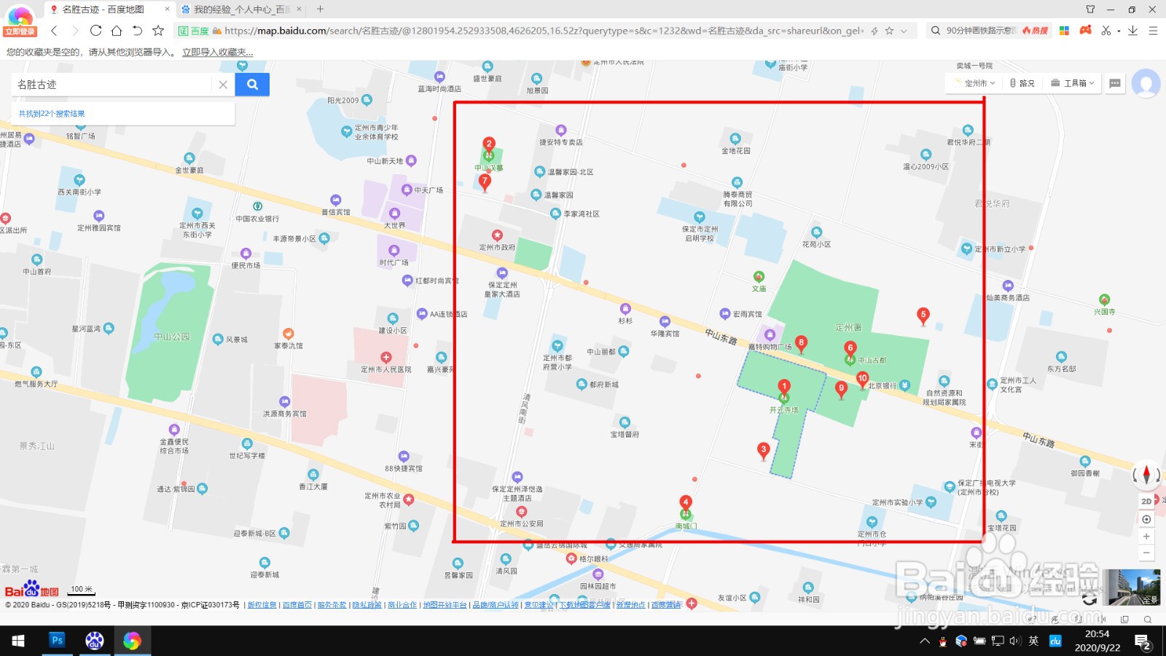Expand the 定州市 city selector

[975, 83]
